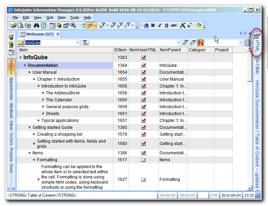
Task: Close the Welcome (67) tab
Action: coord(58,34)
